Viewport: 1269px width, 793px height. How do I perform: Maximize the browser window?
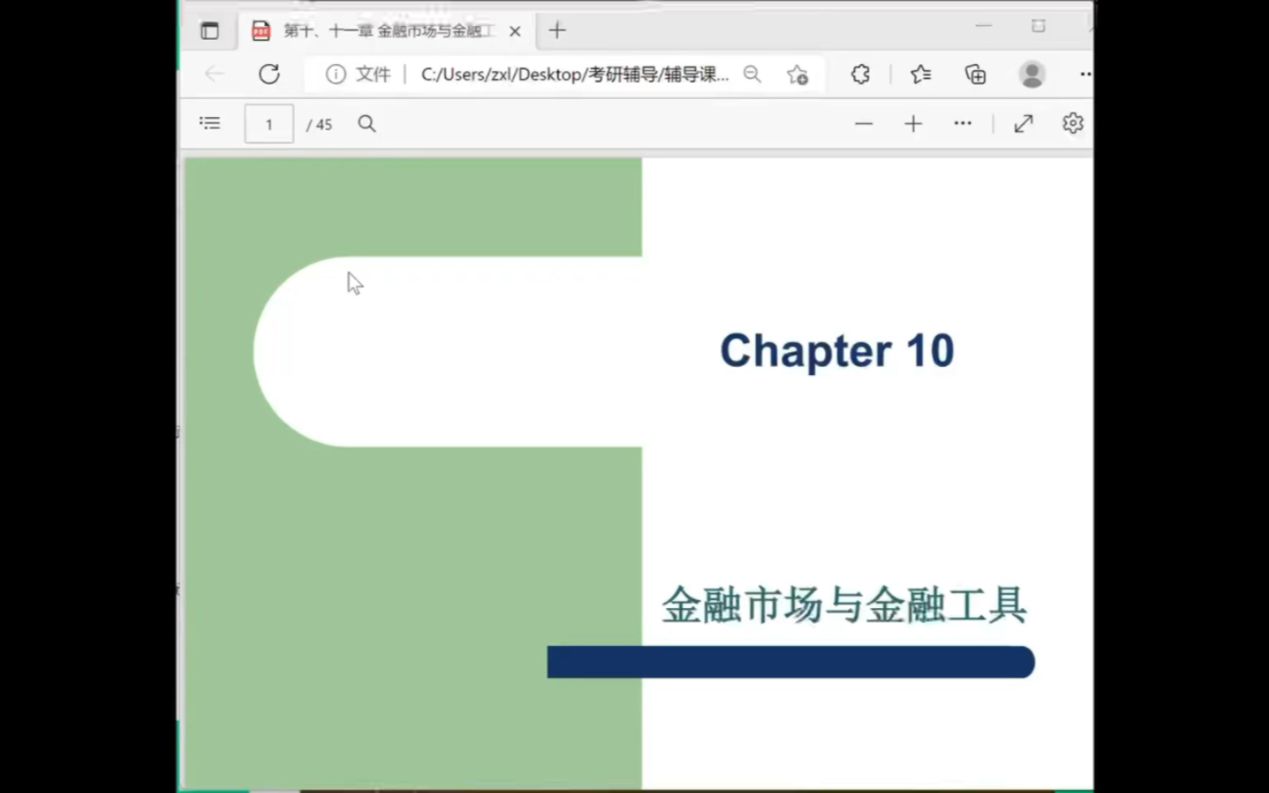click(1038, 26)
